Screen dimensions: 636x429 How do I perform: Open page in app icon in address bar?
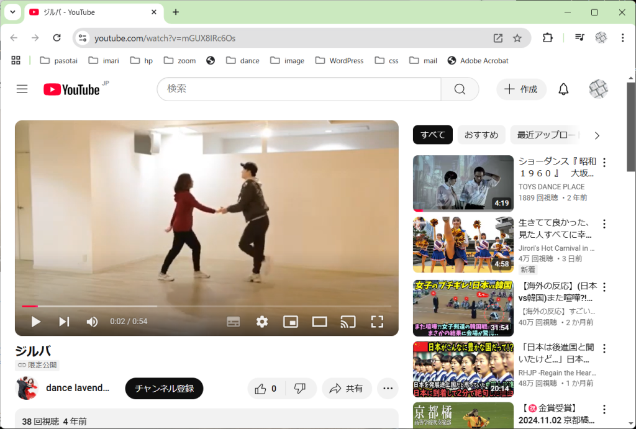click(497, 38)
